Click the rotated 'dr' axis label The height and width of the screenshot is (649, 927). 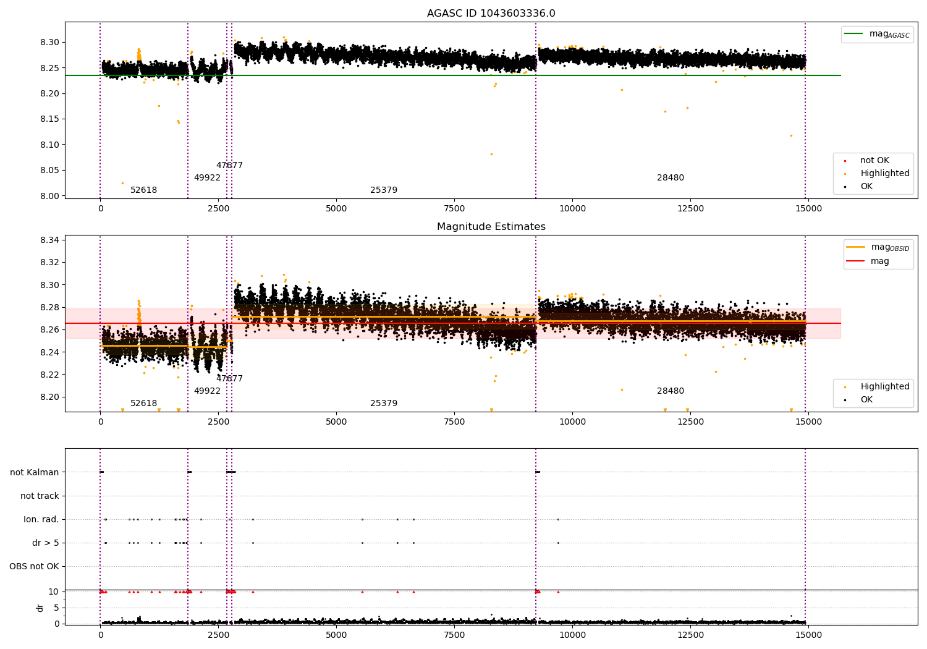[40, 608]
